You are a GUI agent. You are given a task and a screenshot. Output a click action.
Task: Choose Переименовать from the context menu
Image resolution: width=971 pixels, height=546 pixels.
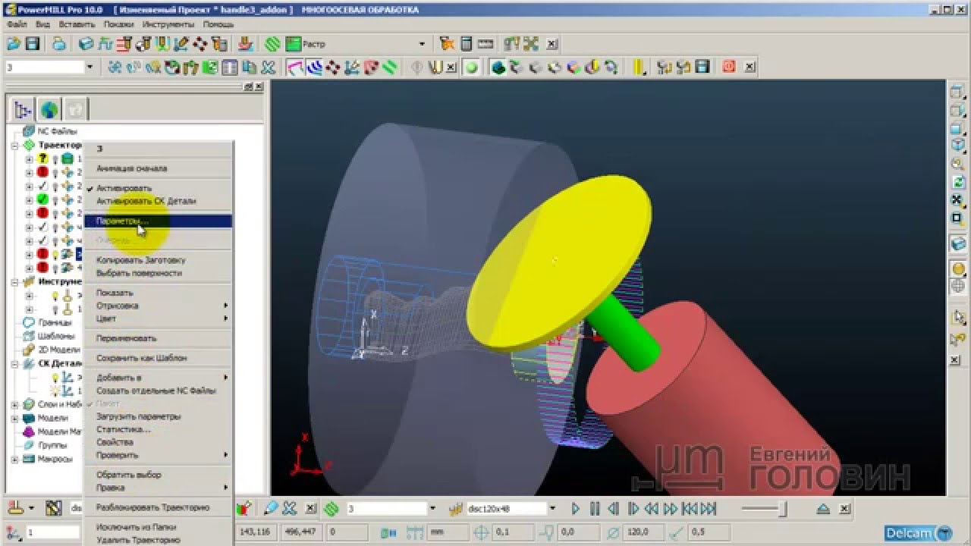[x=126, y=338]
